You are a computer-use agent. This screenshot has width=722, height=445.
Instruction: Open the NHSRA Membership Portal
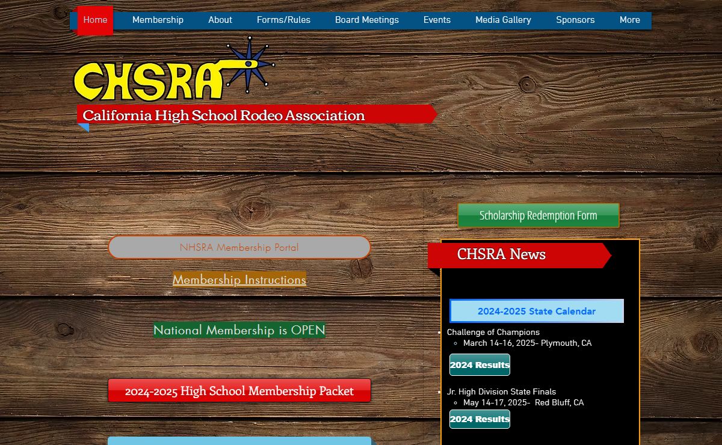[x=239, y=247]
